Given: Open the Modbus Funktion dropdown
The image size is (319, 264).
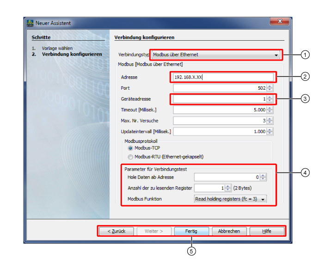Looking at the screenshot, I should [x=230, y=199].
